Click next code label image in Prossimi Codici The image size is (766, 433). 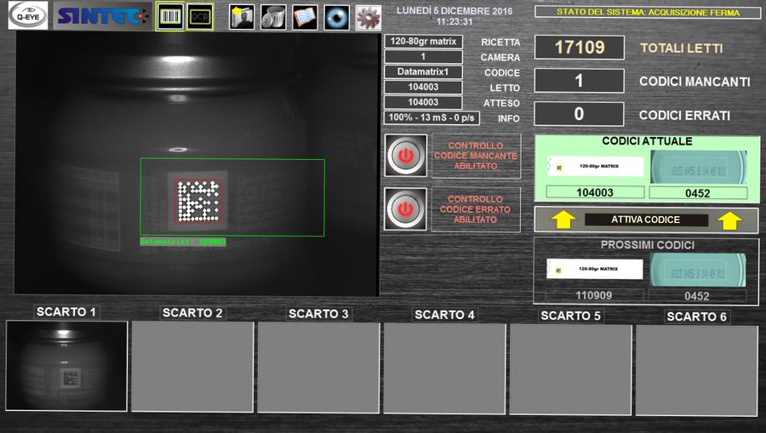coord(595,269)
